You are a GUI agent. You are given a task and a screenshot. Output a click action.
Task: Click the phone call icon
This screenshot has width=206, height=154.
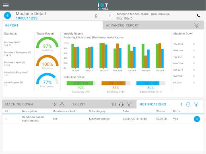click(199, 16)
